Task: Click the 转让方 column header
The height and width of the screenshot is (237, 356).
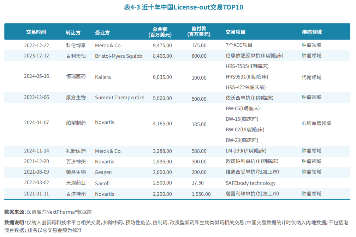Action: (73, 32)
